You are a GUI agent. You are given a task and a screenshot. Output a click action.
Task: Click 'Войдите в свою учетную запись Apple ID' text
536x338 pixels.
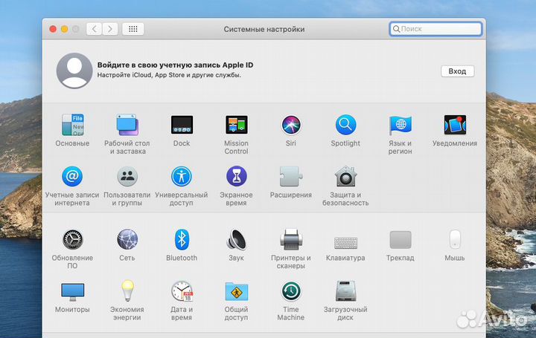click(176, 65)
